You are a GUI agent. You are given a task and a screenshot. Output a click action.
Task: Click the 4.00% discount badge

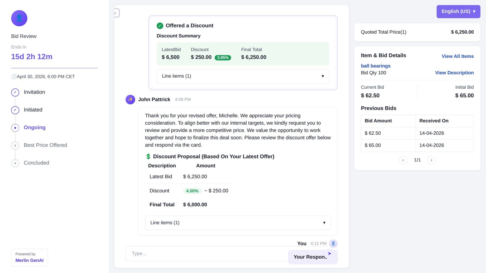tap(192, 191)
